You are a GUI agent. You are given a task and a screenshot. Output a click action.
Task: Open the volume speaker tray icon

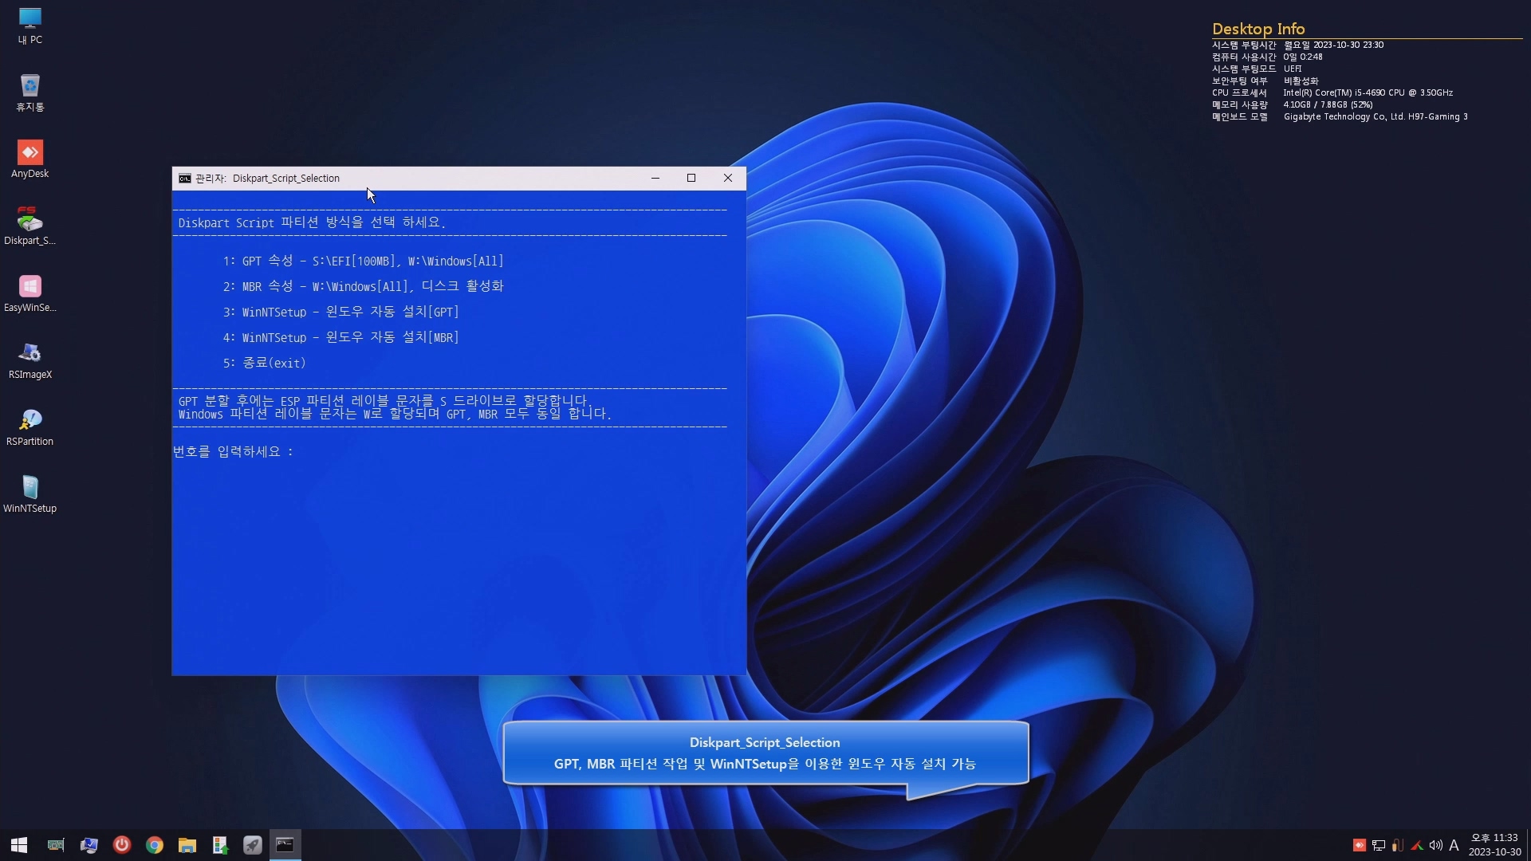(x=1436, y=845)
